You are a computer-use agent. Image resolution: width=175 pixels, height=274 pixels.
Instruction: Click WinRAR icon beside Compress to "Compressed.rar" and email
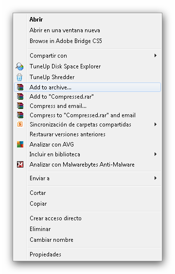pos(20,115)
